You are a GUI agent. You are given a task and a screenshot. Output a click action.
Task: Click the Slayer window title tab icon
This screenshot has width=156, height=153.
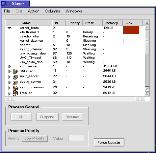4,4
